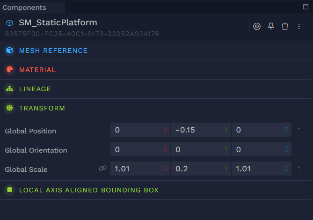The width and height of the screenshot is (313, 220).
Task: Expand the MESH REFERENCE section
Action: 53,51
